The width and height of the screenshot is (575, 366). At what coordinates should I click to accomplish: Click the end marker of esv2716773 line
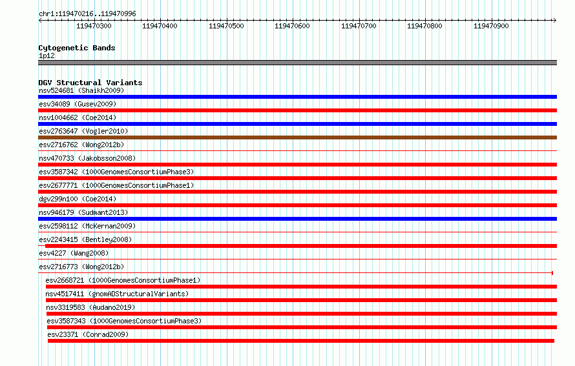(552, 273)
